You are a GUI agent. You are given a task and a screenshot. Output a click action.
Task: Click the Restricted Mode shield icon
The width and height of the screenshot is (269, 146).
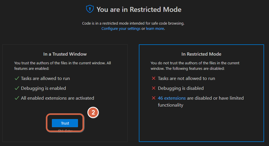click(x=90, y=9)
